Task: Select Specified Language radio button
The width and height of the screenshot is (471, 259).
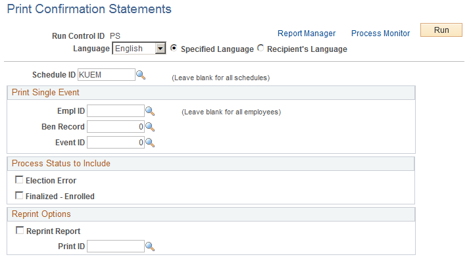Action: coord(174,48)
